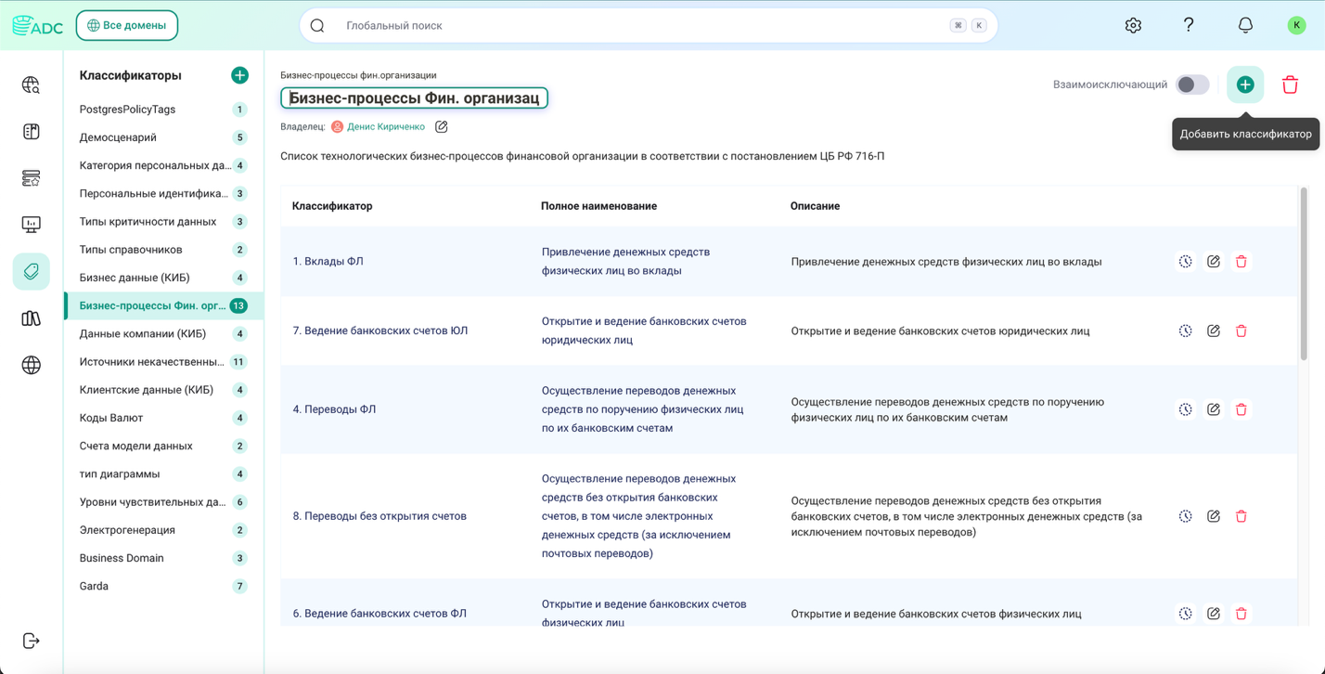Viewport: 1325px width, 674px height.
Task: Delete the 1. Вклады ФЛ row
Action: (x=1241, y=262)
